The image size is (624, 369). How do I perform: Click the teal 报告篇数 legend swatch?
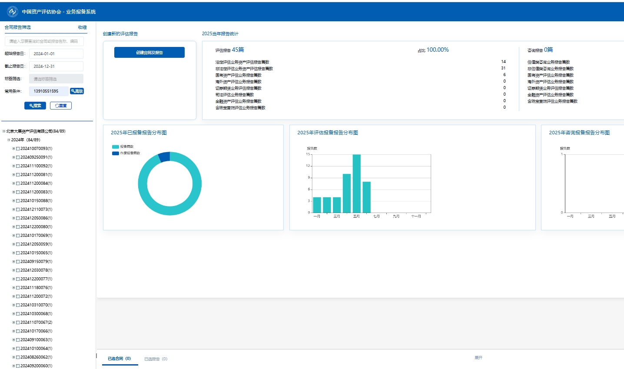coord(115,147)
